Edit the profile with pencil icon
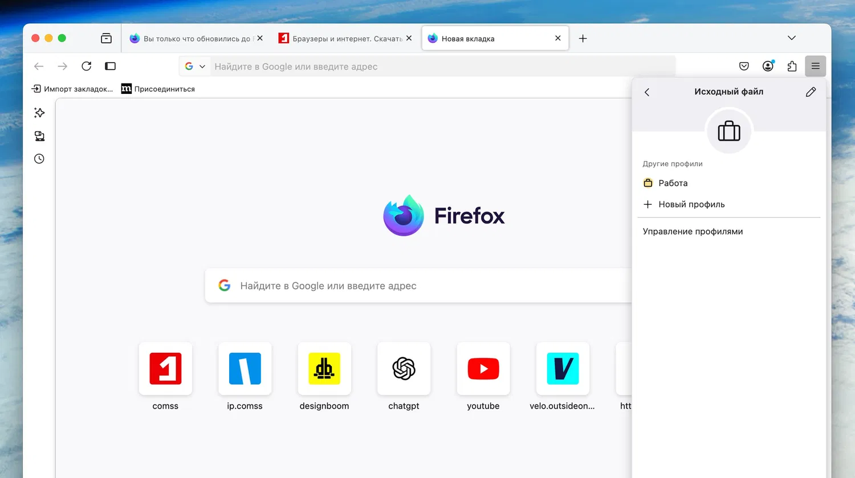 (811, 92)
